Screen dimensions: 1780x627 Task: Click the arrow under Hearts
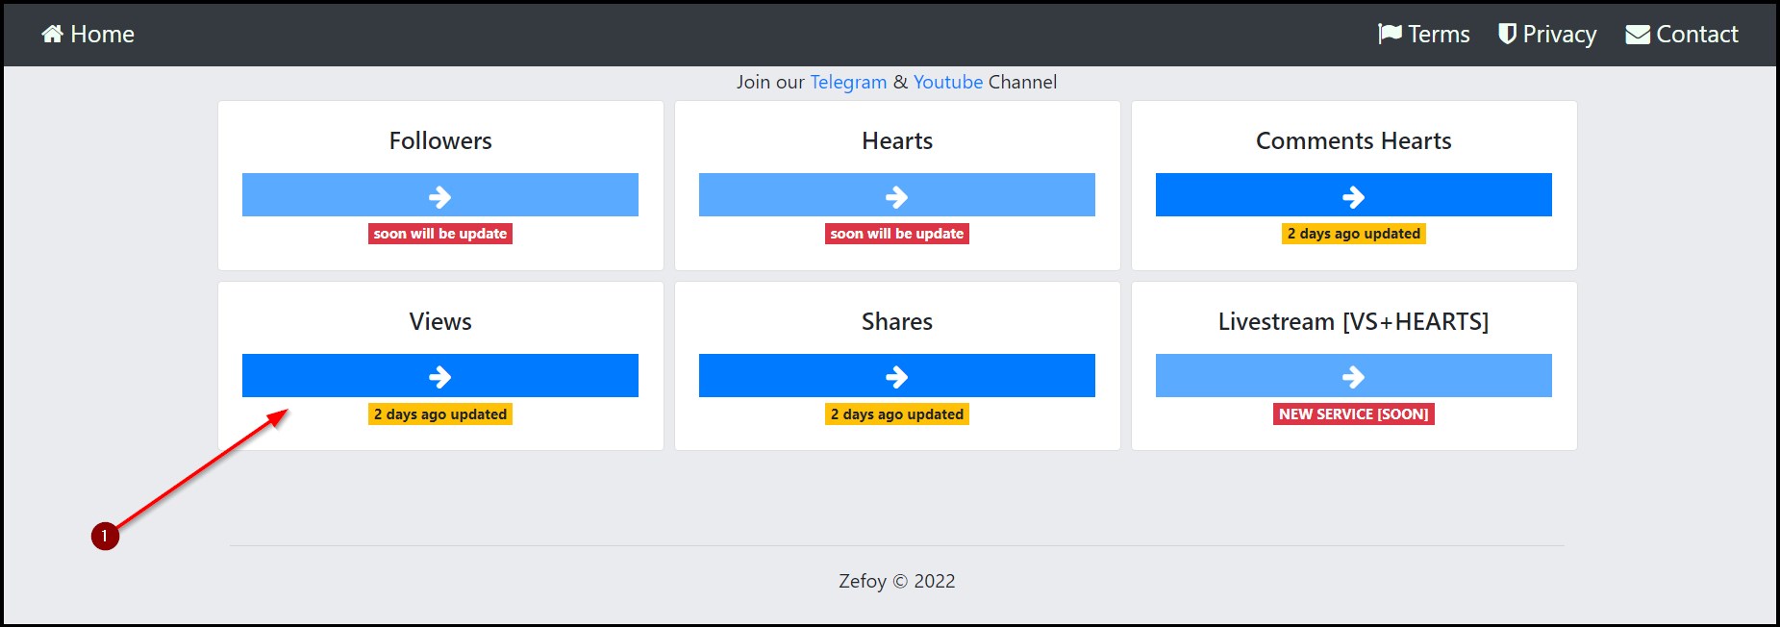coord(896,196)
